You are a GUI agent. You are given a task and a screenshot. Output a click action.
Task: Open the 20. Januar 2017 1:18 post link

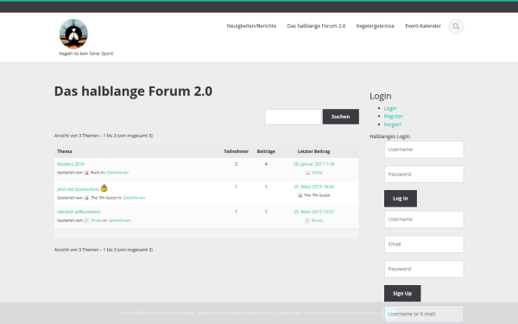point(314,164)
